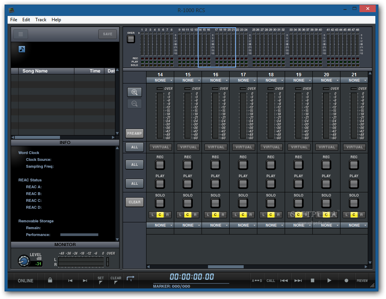This screenshot has width=386, height=299.
Task: Open track 19 top NONE dropdown
Action: [299, 80]
